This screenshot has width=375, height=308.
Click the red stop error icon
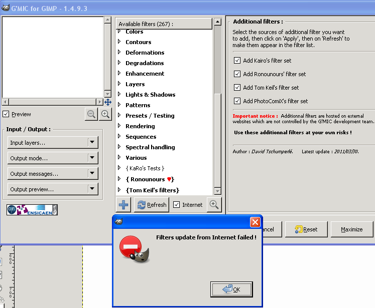(x=135, y=249)
